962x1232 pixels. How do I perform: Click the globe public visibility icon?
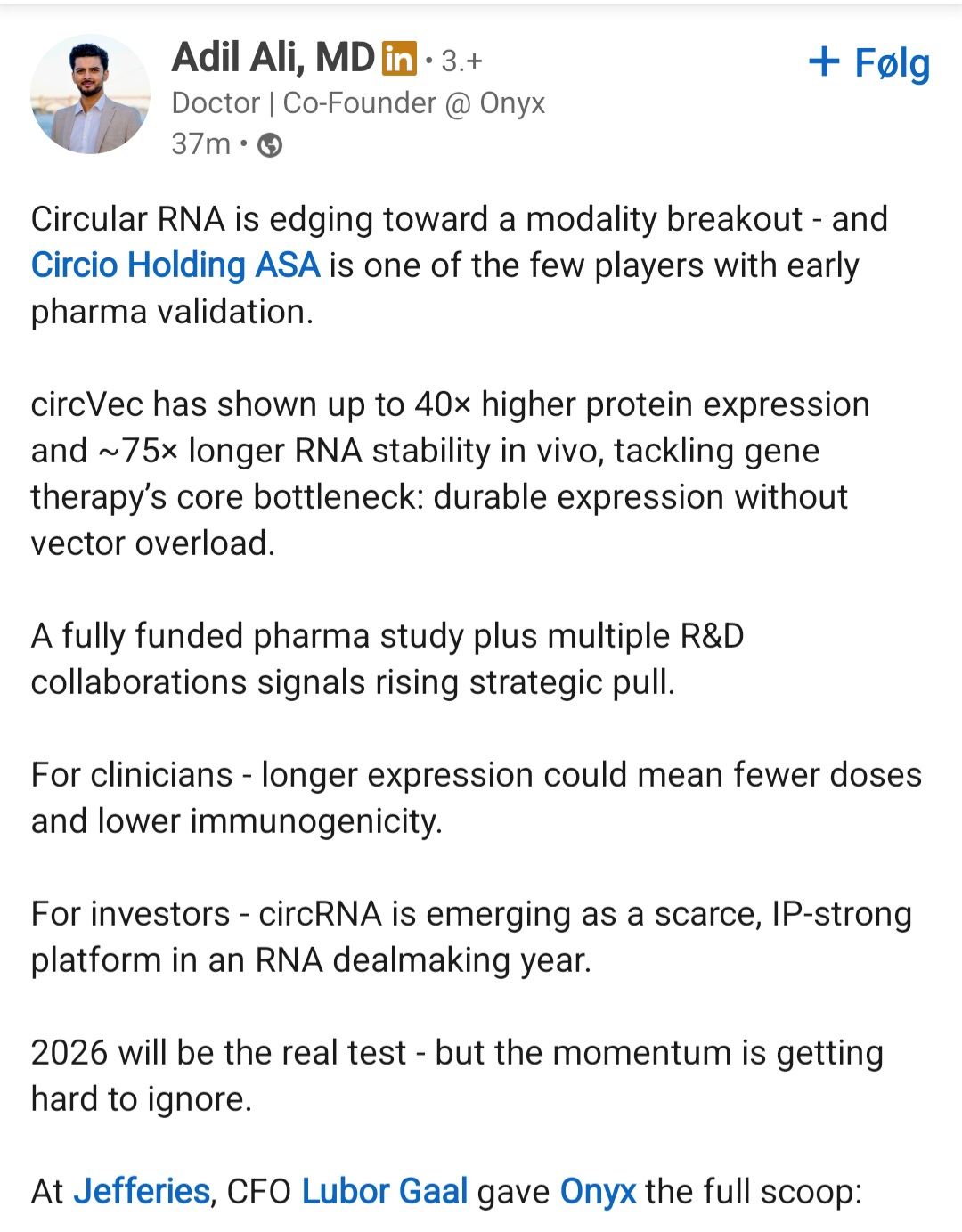point(270,145)
